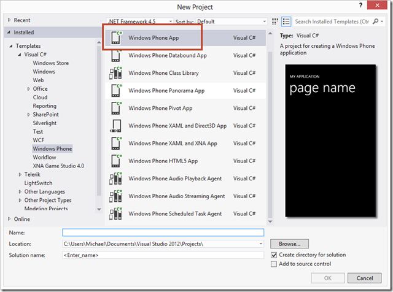This screenshot has width=393, height=292.
Task: Close the New Project dialog
Action: click(377, 5)
